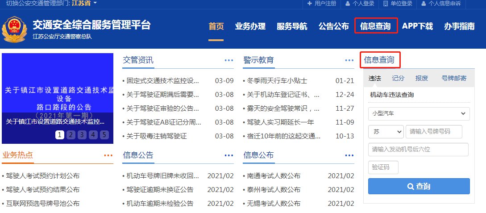Switch the carousel to slide 5
The image size is (486, 213).
click(x=104, y=134)
